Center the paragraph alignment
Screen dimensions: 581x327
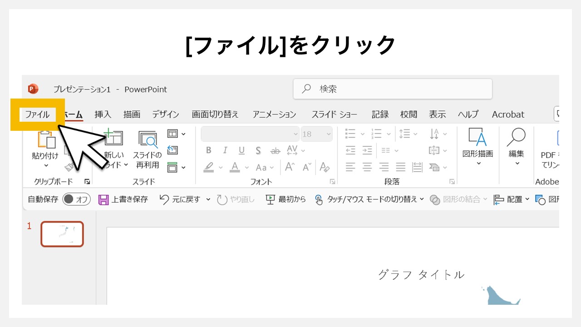tap(366, 167)
